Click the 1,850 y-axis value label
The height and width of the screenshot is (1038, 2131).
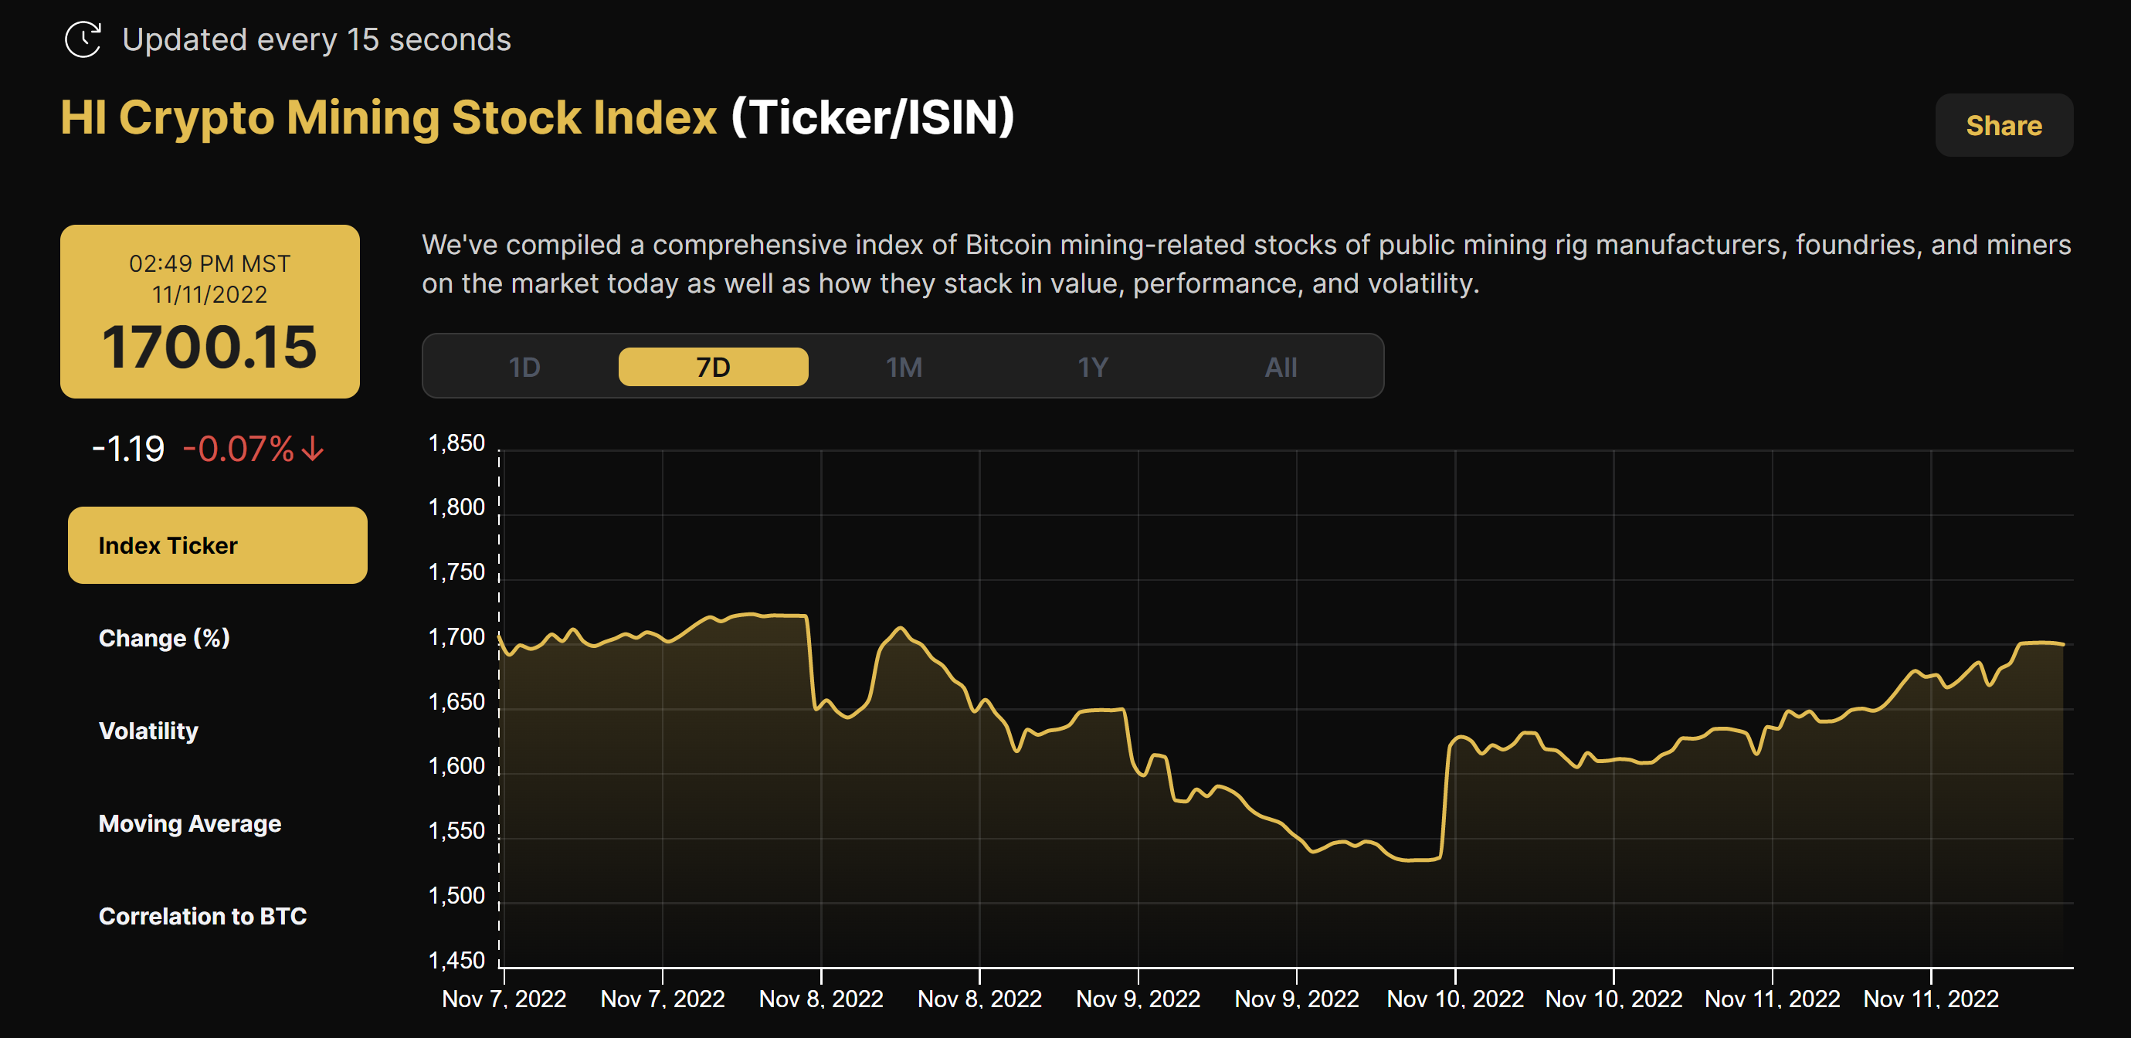click(457, 443)
